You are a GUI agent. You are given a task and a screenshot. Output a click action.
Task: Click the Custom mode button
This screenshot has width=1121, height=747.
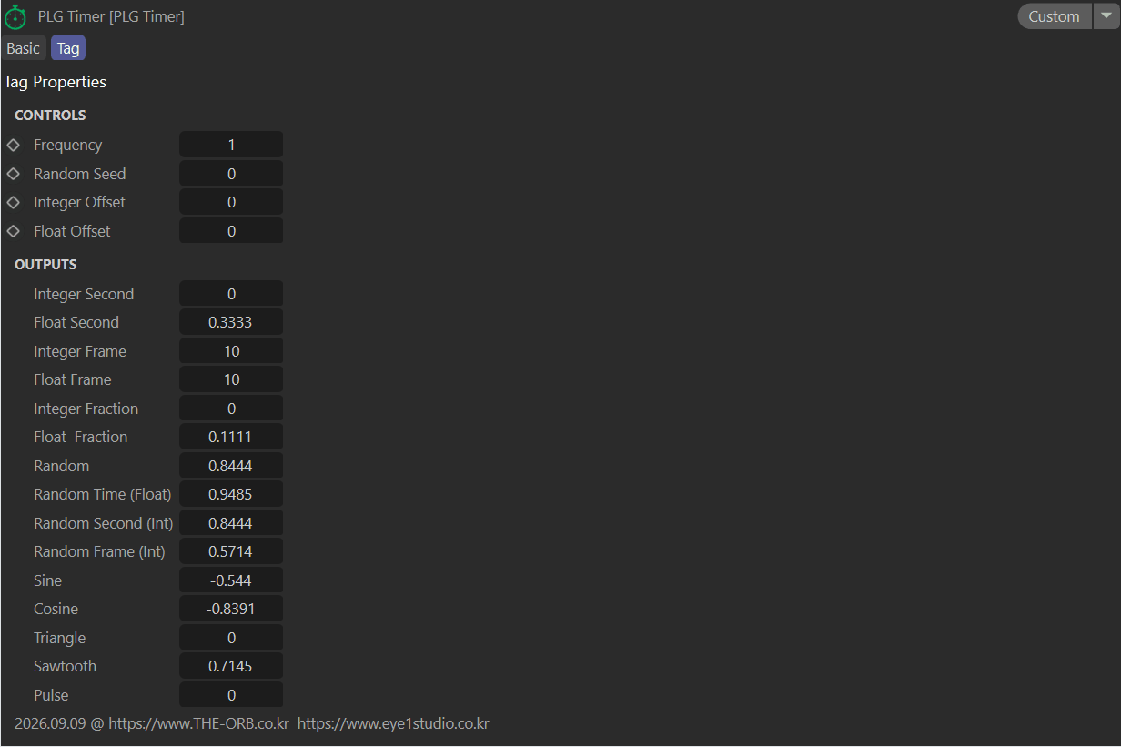(x=1054, y=16)
